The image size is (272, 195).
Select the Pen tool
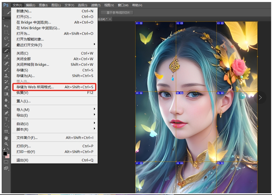coord(6,113)
